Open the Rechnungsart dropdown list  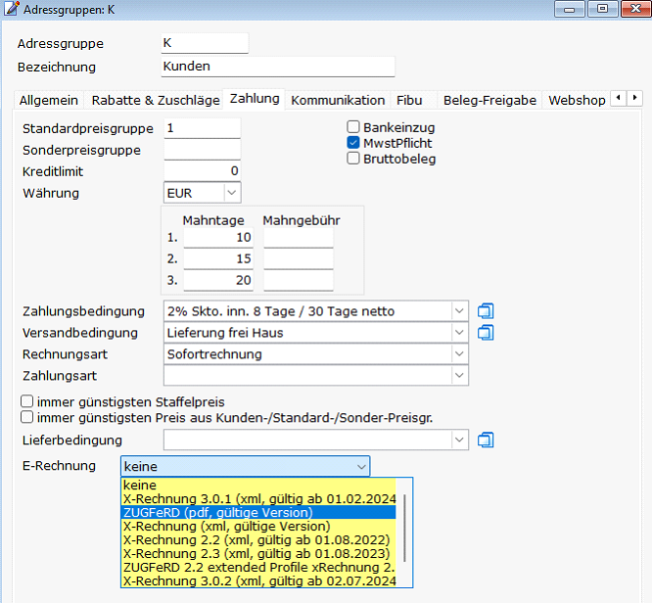click(460, 354)
